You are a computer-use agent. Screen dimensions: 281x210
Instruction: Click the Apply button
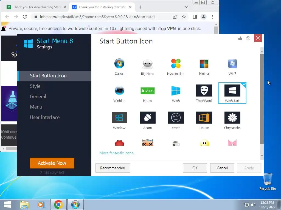click(249, 168)
